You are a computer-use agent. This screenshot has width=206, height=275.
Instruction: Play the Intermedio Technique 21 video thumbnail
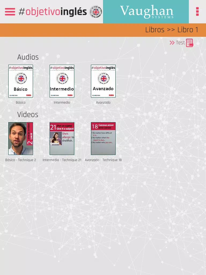(62, 139)
